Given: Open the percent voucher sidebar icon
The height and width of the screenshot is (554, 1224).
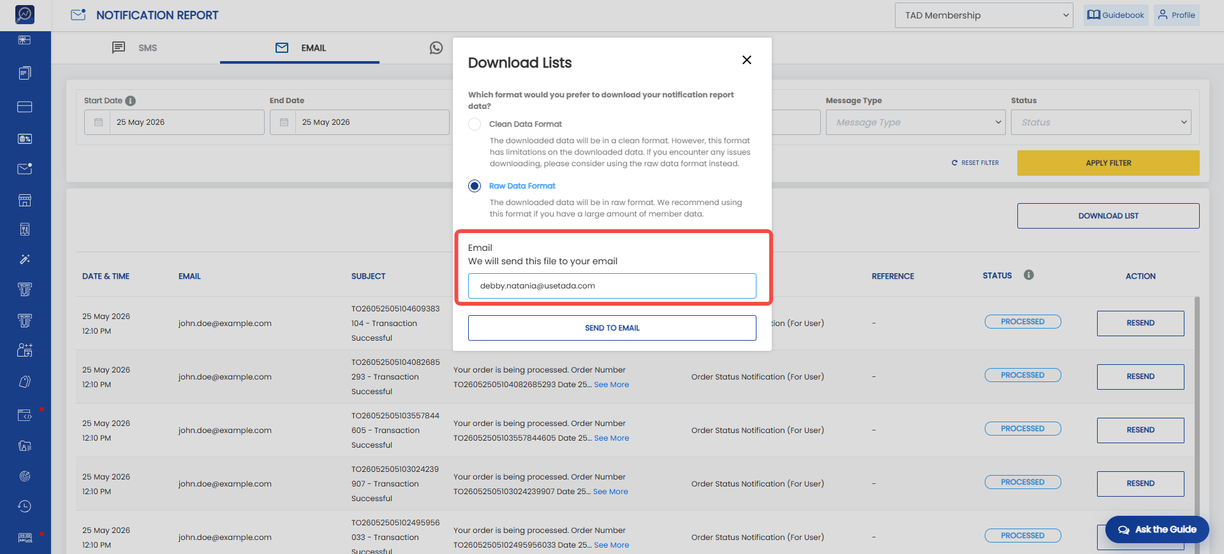Looking at the screenshot, I should click(25, 138).
